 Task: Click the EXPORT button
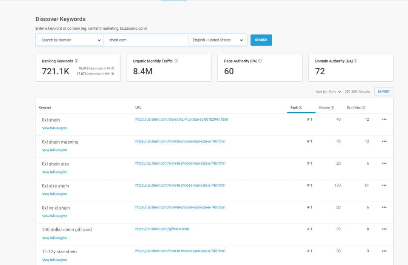383,92
